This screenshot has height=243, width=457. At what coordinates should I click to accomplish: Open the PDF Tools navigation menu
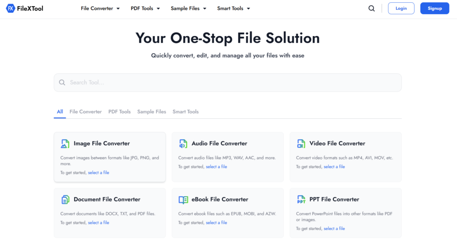[145, 8]
